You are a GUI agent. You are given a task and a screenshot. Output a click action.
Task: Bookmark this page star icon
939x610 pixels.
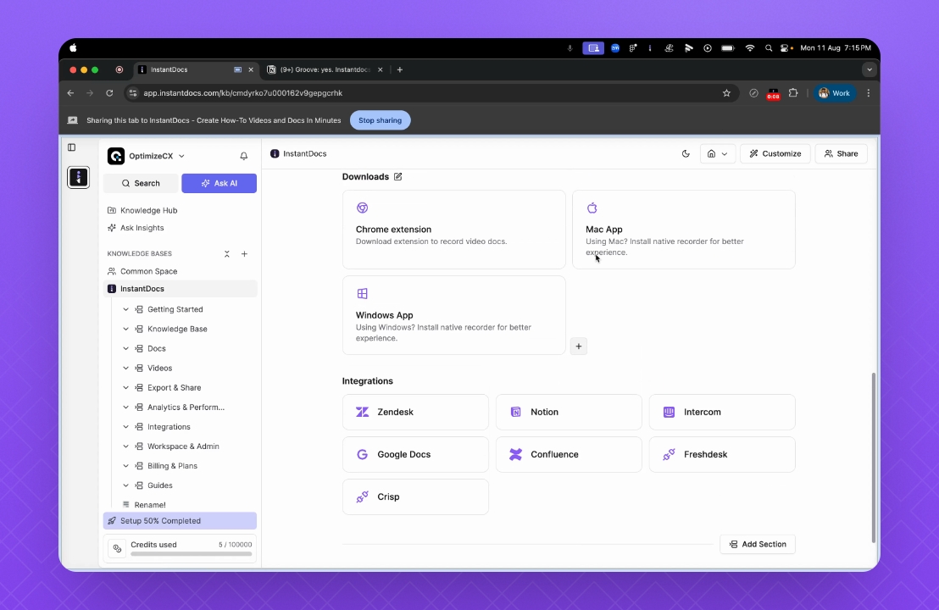pos(726,93)
